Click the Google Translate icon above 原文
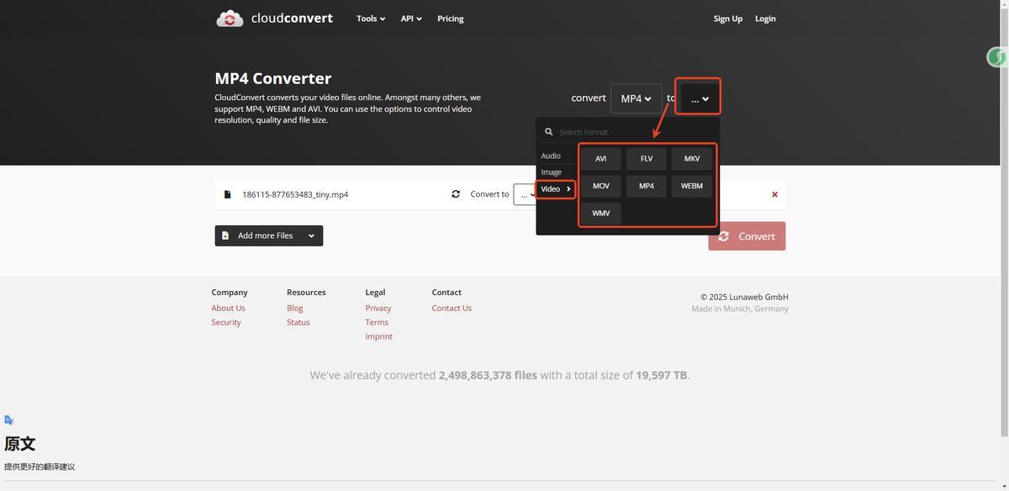Image resolution: width=1009 pixels, height=491 pixels. 9,420
